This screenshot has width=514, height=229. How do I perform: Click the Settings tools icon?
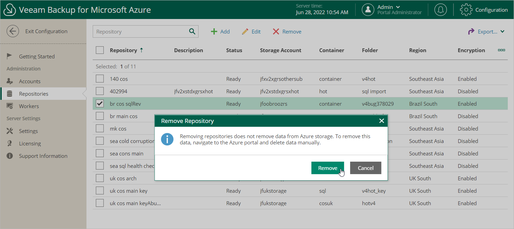10,131
